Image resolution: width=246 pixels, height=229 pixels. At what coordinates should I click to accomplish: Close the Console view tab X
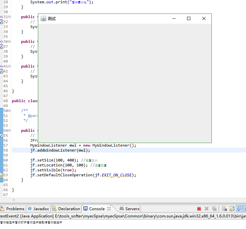click(x=109, y=209)
